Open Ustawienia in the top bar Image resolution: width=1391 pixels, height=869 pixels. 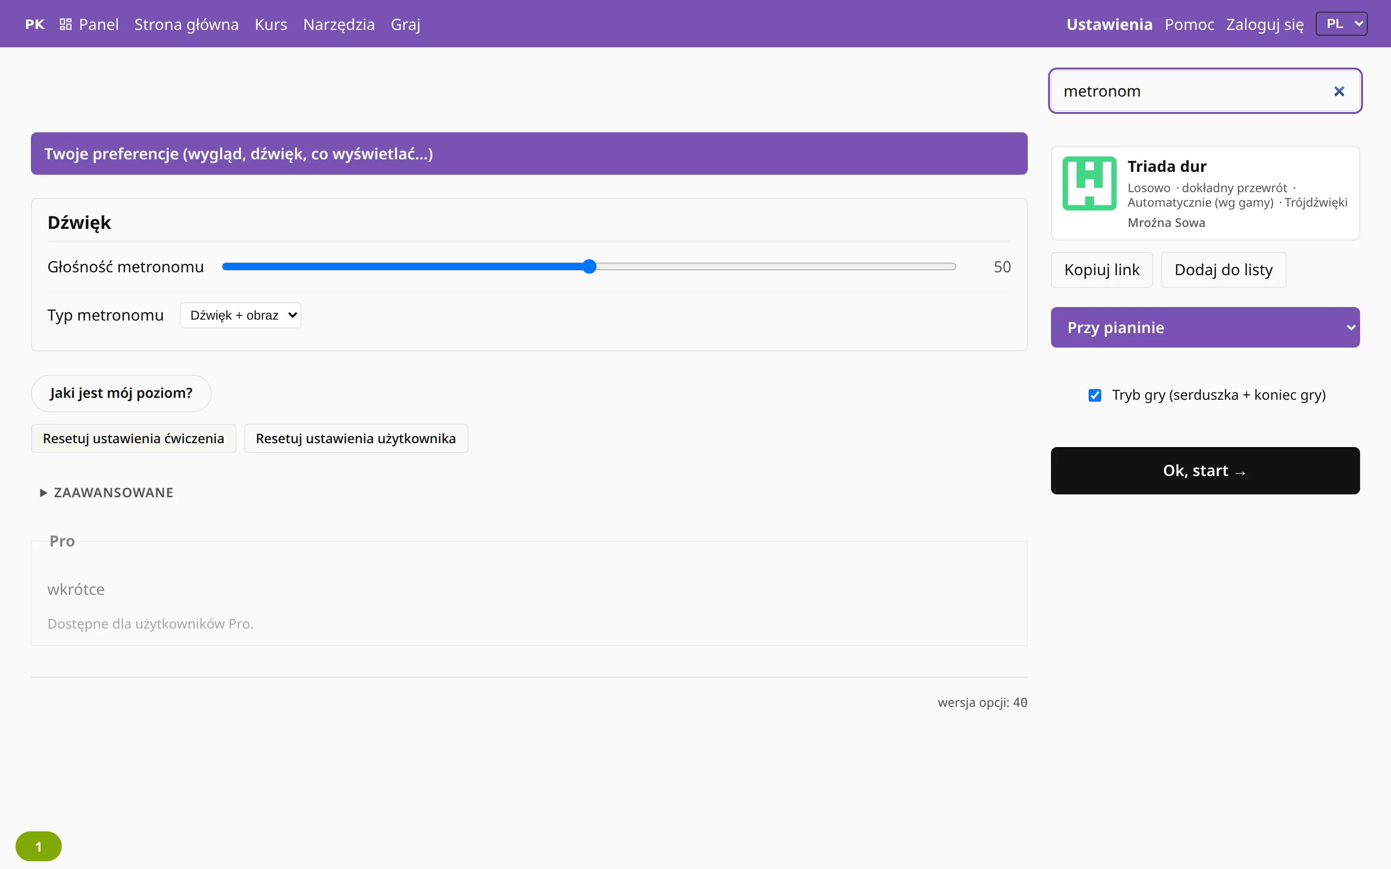(1109, 24)
